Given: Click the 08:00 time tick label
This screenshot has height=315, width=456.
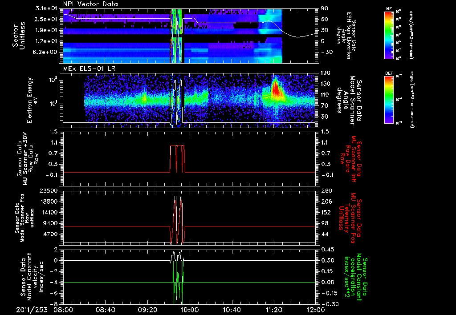Looking at the screenshot, I should tap(63, 310).
